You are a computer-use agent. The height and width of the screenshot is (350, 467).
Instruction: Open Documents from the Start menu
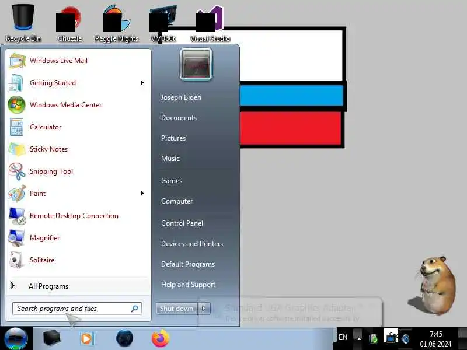[x=179, y=118]
